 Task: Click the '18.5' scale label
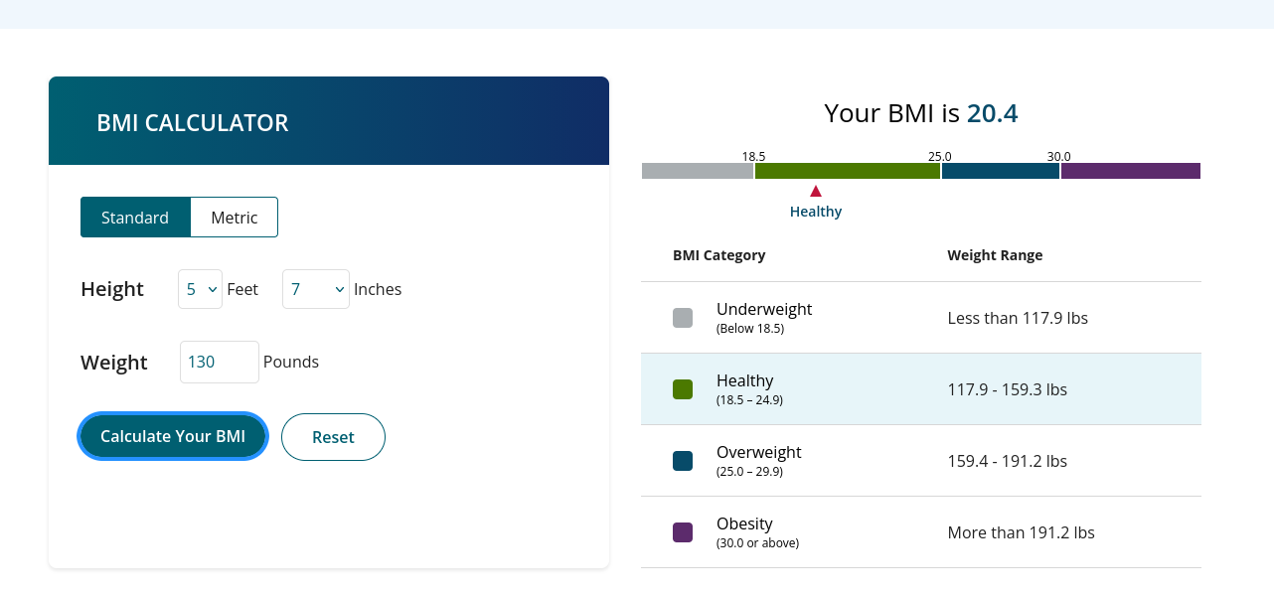pyautogui.click(x=753, y=156)
